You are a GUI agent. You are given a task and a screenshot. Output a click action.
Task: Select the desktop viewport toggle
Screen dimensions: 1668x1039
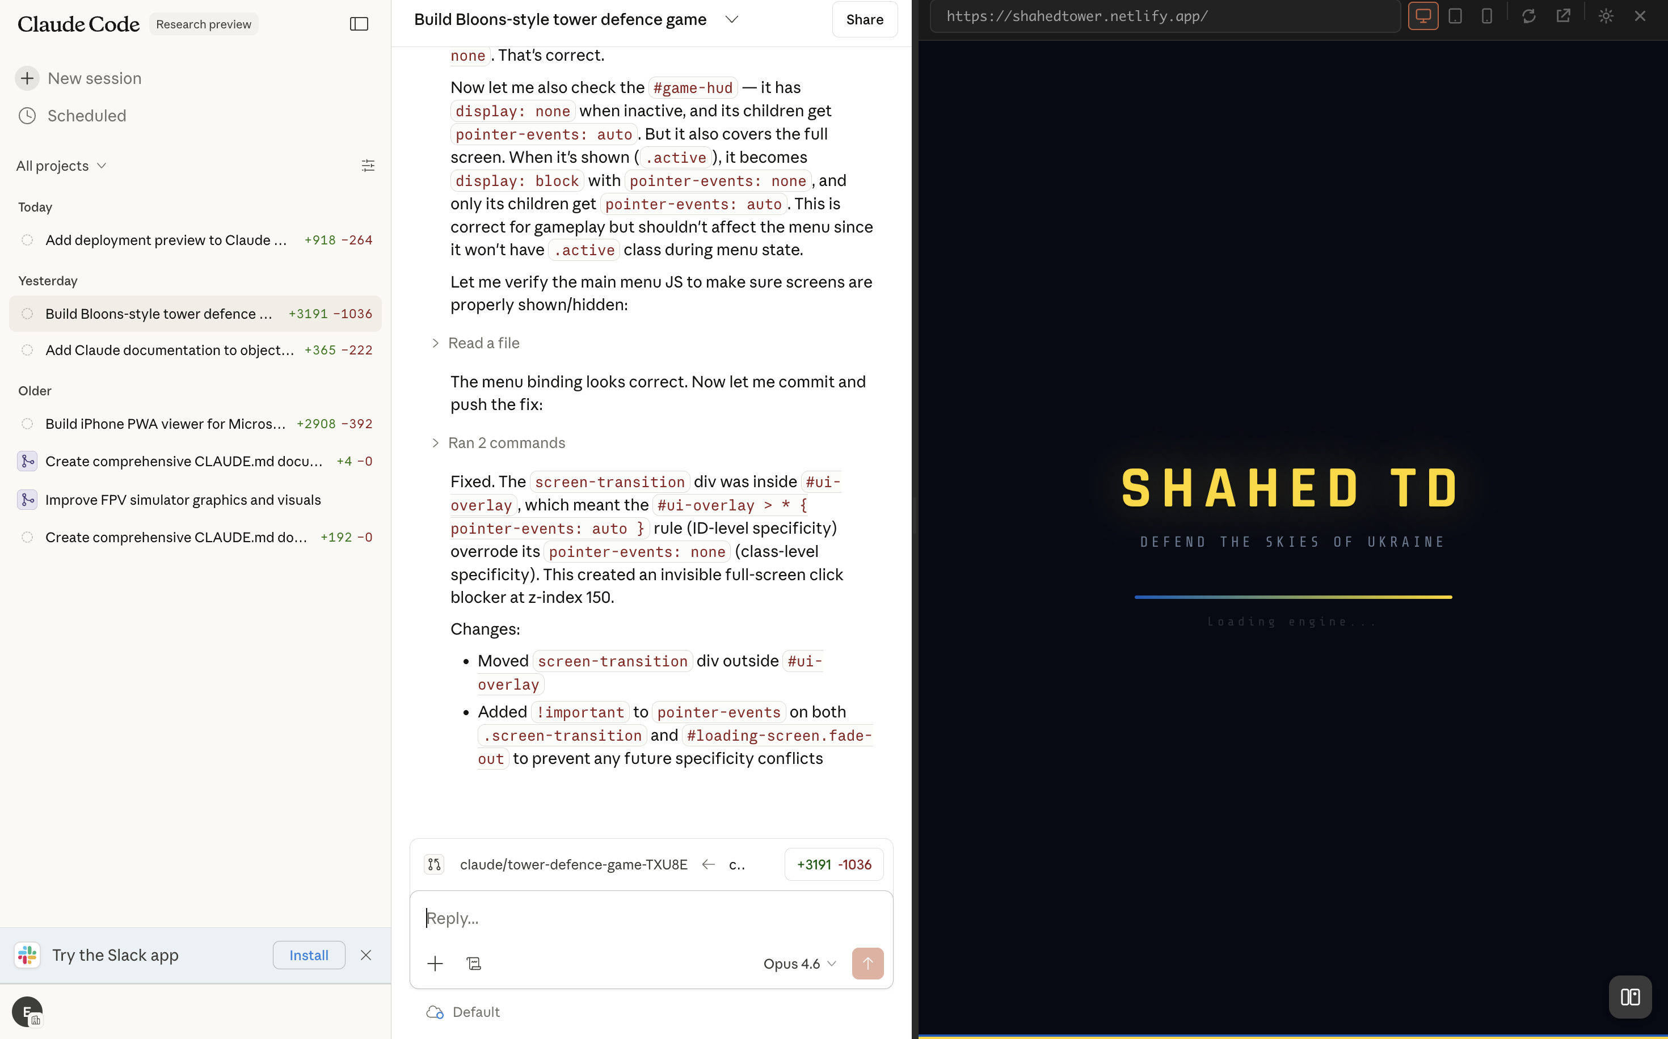(1423, 16)
